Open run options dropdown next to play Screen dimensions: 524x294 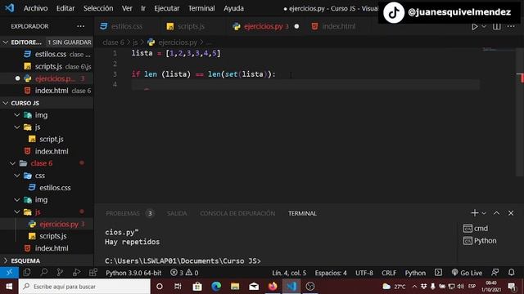484,26
